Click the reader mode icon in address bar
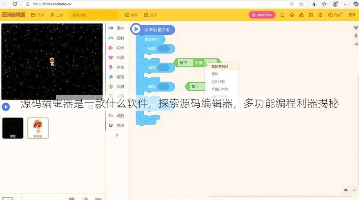 [292, 4]
